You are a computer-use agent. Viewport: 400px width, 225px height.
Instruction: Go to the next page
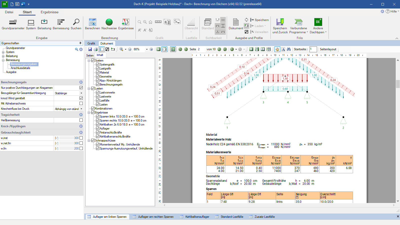click(219, 49)
